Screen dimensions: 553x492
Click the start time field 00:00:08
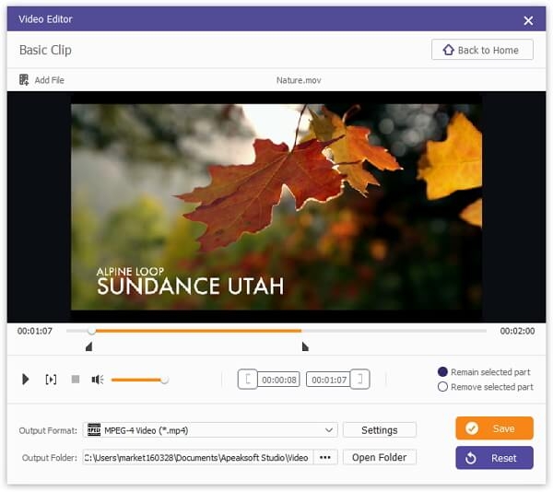[278, 380]
